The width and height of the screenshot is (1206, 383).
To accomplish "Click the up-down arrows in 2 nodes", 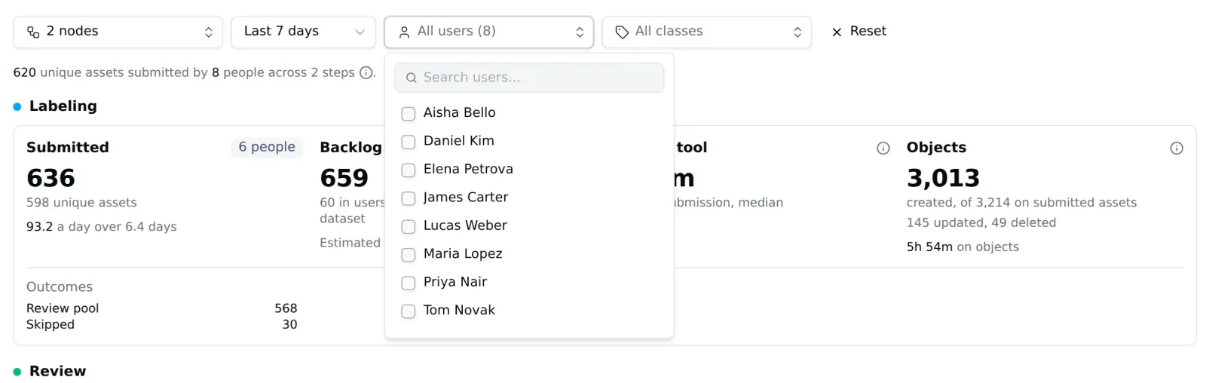I will pos(209,32).
